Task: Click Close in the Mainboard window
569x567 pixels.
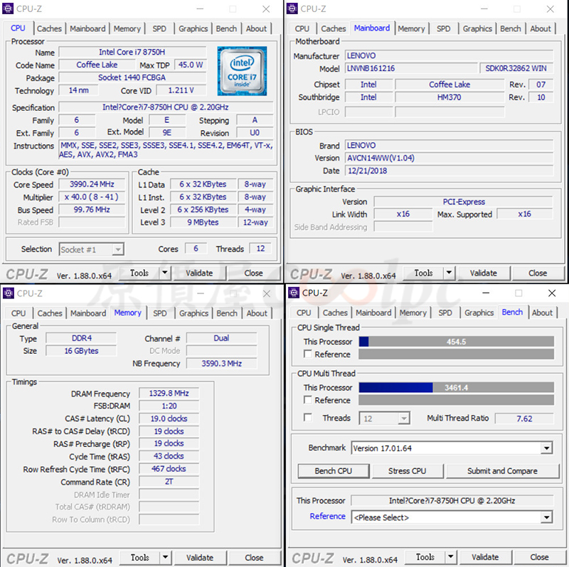Action: click(x=538, y=273)
